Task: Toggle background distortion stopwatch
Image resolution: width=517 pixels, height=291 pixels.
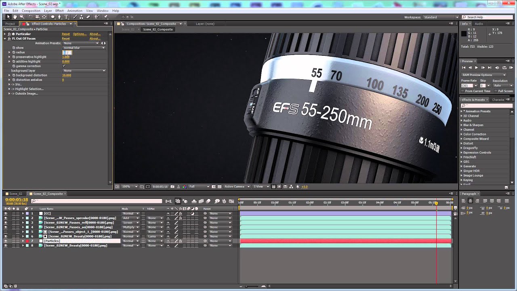Action: tap(13, 75)
